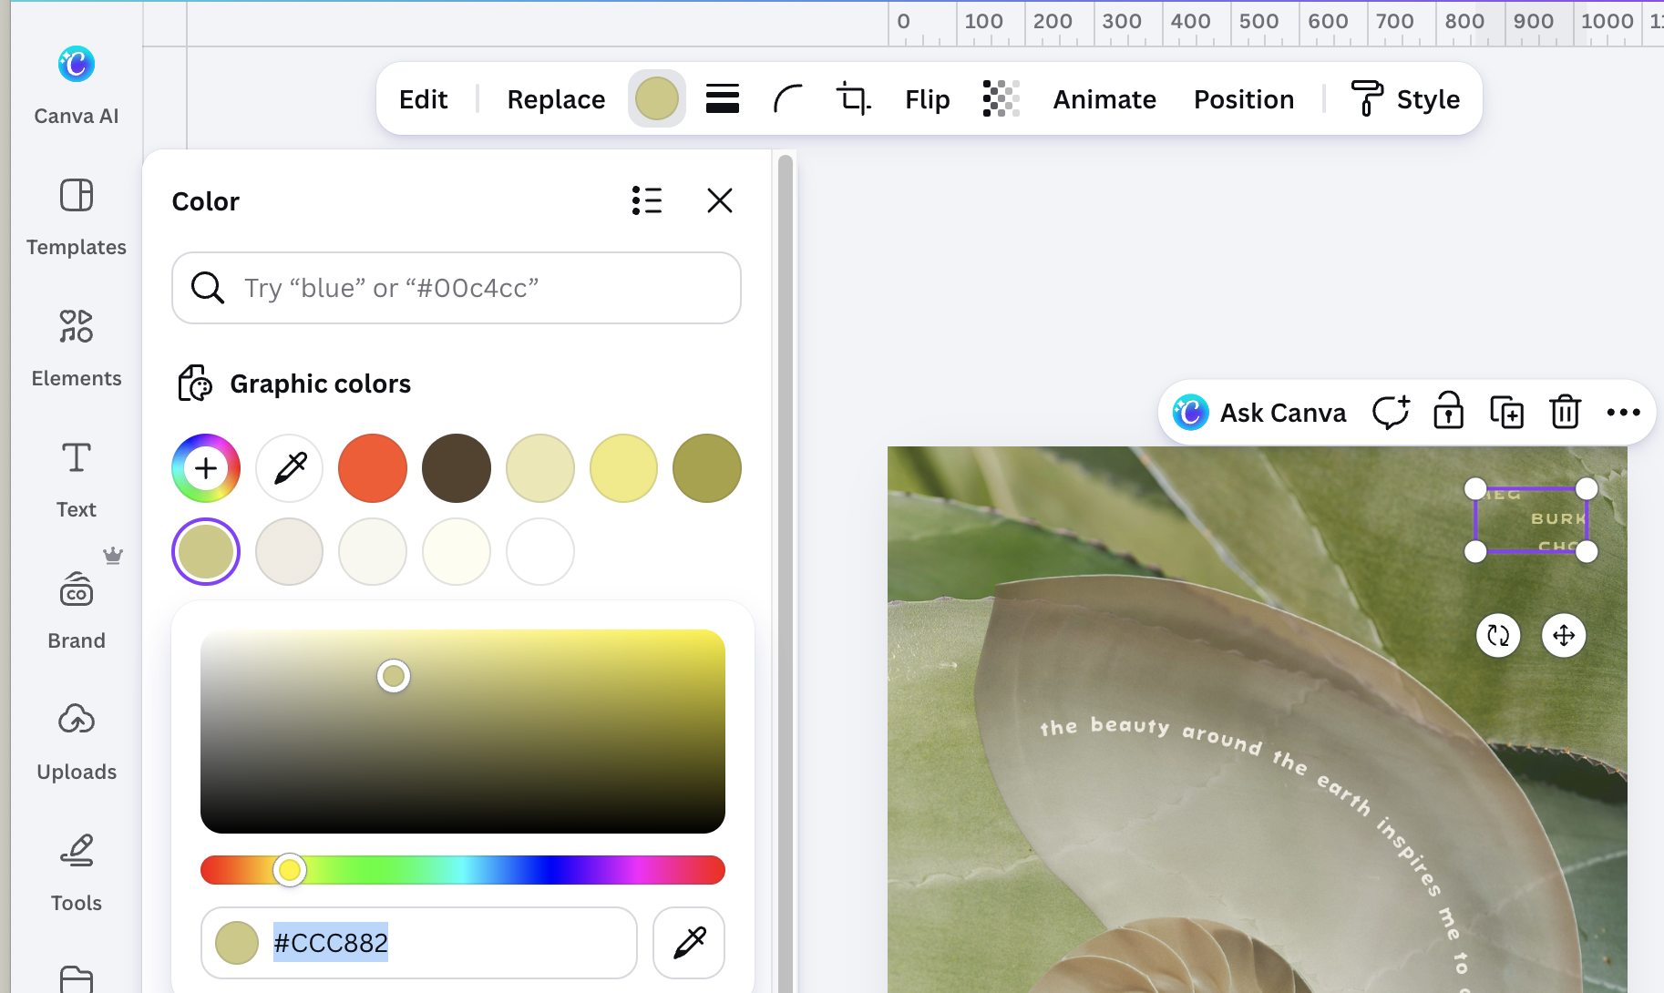Add a comment with speech bubble icon
Viewport: 1664px width, 993px height.
tap(1391, 413)
